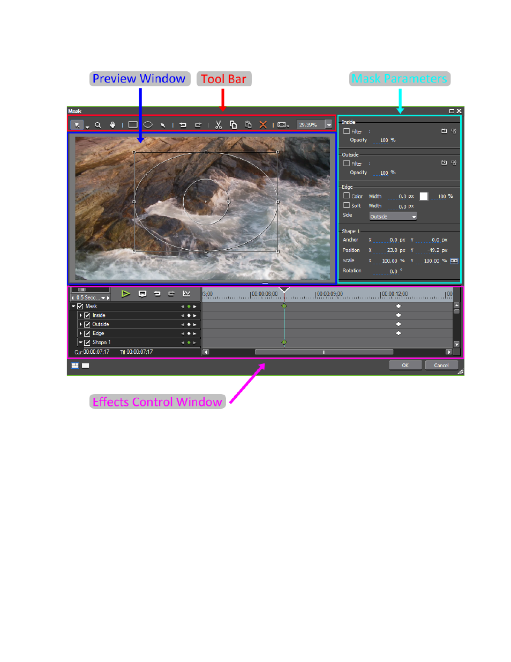
Task: Paste the copied shape
Action: (248, 125)
